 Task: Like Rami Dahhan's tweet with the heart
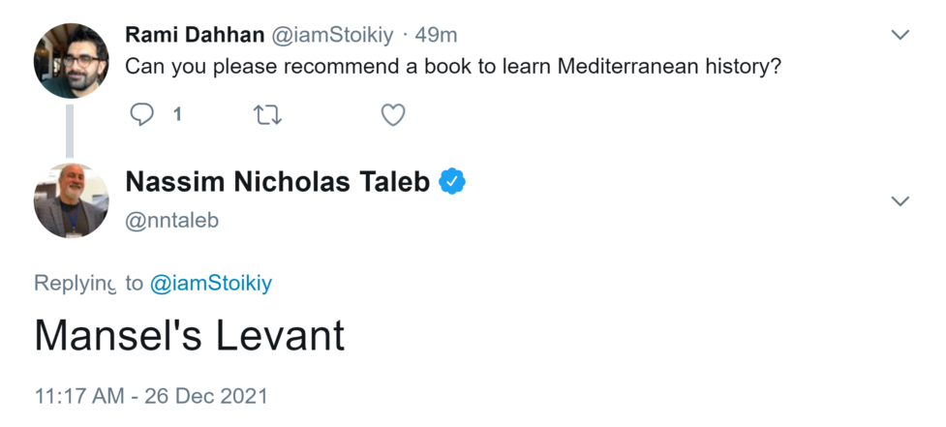click(x=392, y=115)
